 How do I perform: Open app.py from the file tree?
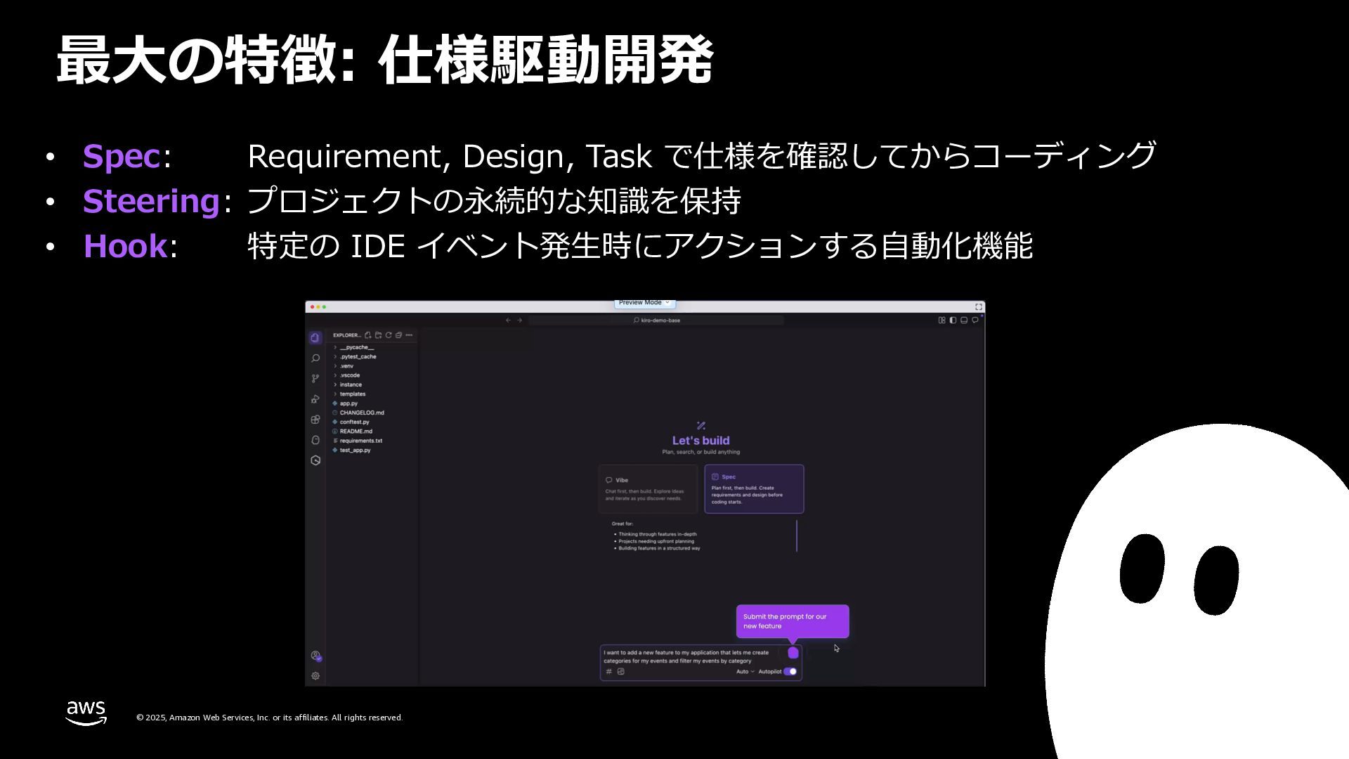pyautogui.click(x=348, y=403)
